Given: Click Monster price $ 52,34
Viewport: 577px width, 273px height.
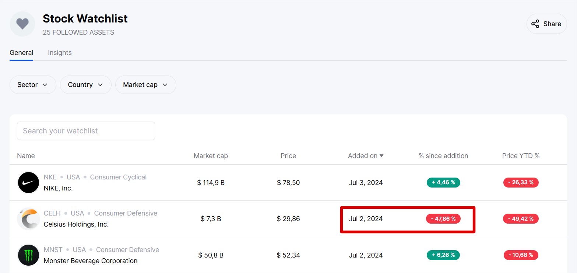Looking at the screenshot, I should [x=288, y=255].
